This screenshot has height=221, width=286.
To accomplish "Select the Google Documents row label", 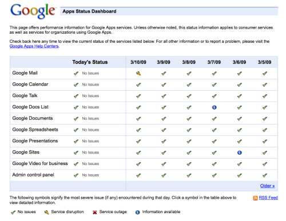I will (x=33, y=118).
